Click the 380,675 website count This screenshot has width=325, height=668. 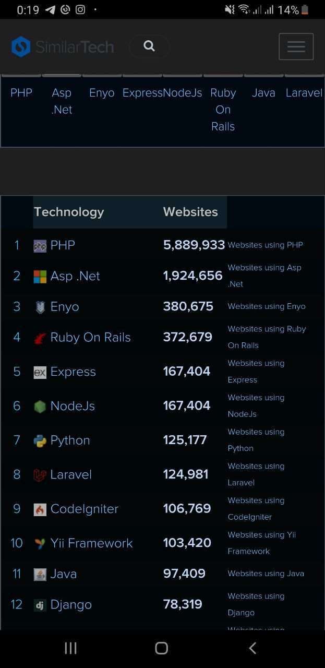pyautogui.click(x=188, y=306)
